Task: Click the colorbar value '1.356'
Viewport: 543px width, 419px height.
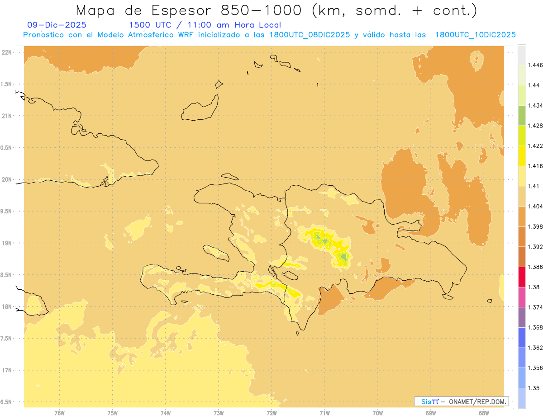Action: point(536,368)
